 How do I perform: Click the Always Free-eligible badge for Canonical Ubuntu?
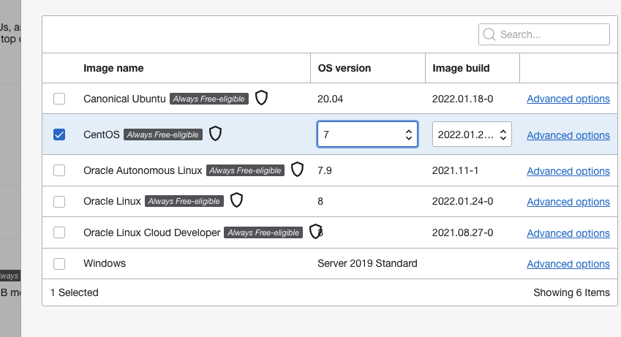209,99
